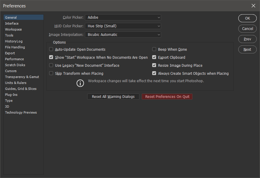260x178 pixels.
Task: Enable Auto-Update Open Documents checkbox
Action: (x=51, y=49)
